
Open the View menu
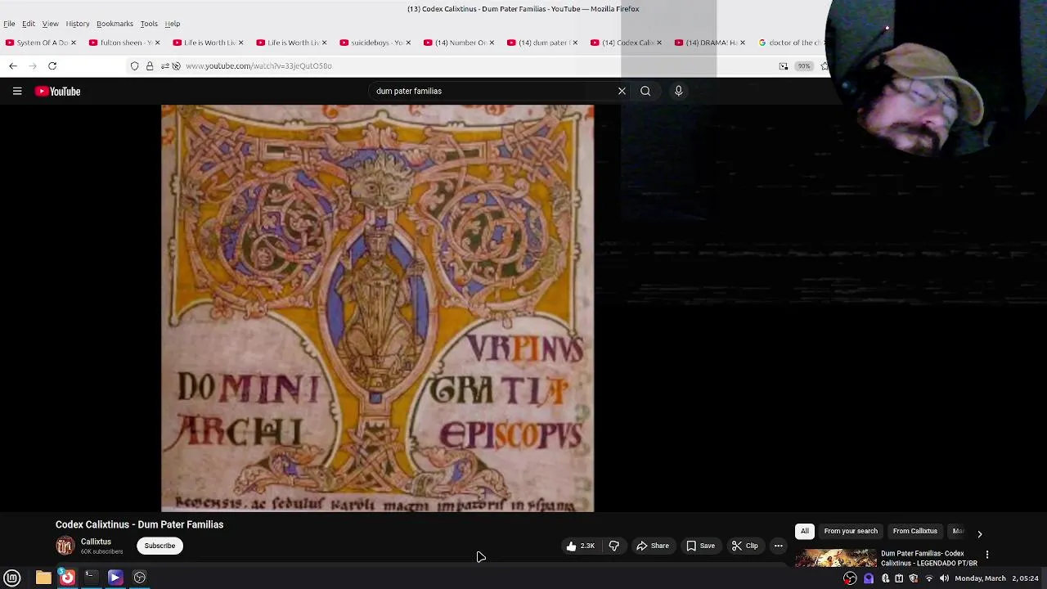[x=50, y=24]
